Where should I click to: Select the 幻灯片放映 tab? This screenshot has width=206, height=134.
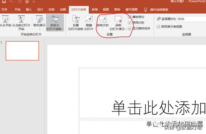point(79,10)
